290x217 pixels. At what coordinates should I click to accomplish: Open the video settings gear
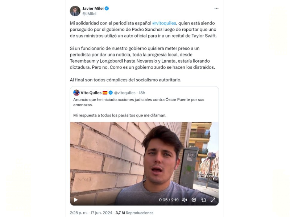[x=194, y=200]
